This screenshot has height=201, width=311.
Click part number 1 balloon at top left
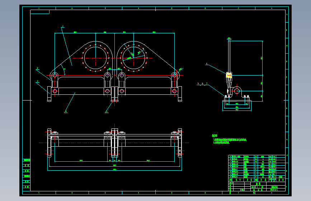pyautogui.click(x=63, y=26)
